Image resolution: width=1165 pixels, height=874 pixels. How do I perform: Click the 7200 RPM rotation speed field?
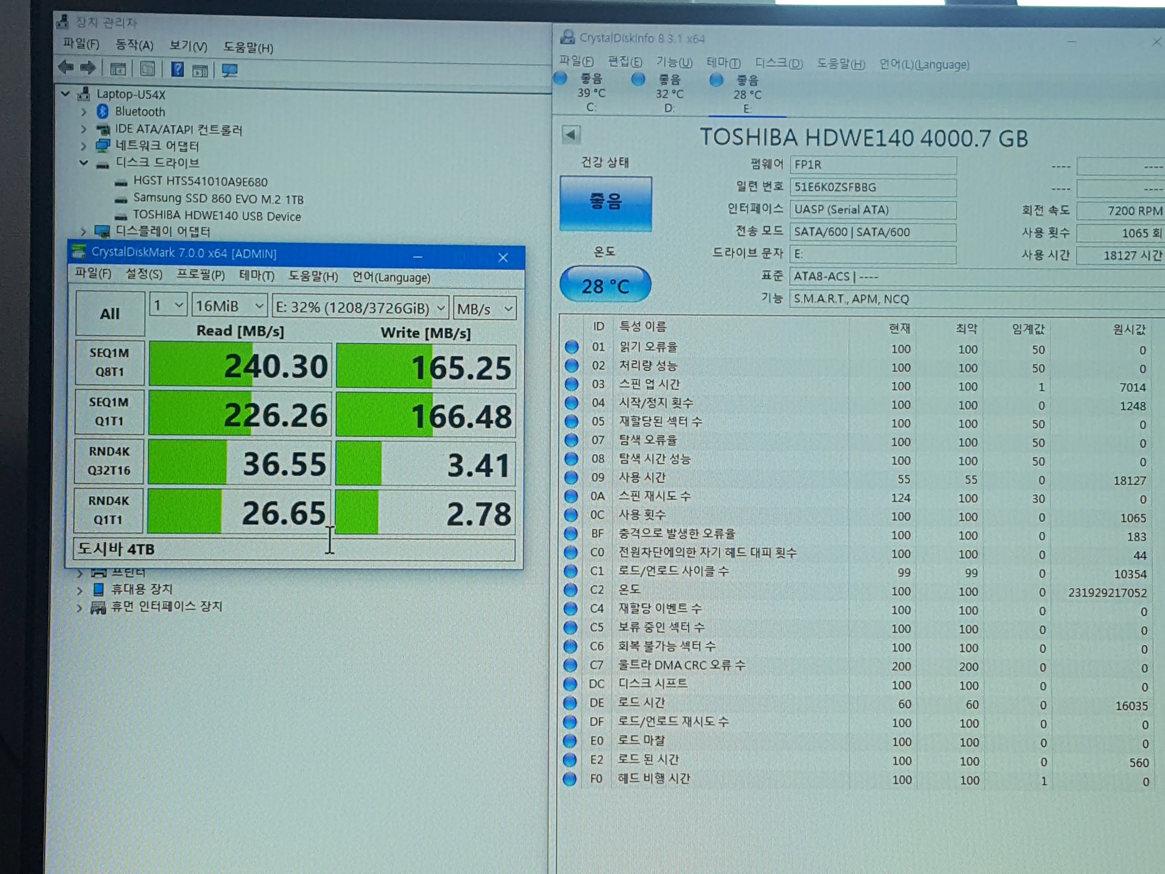pyautogui.click(x=1121, y=211)
